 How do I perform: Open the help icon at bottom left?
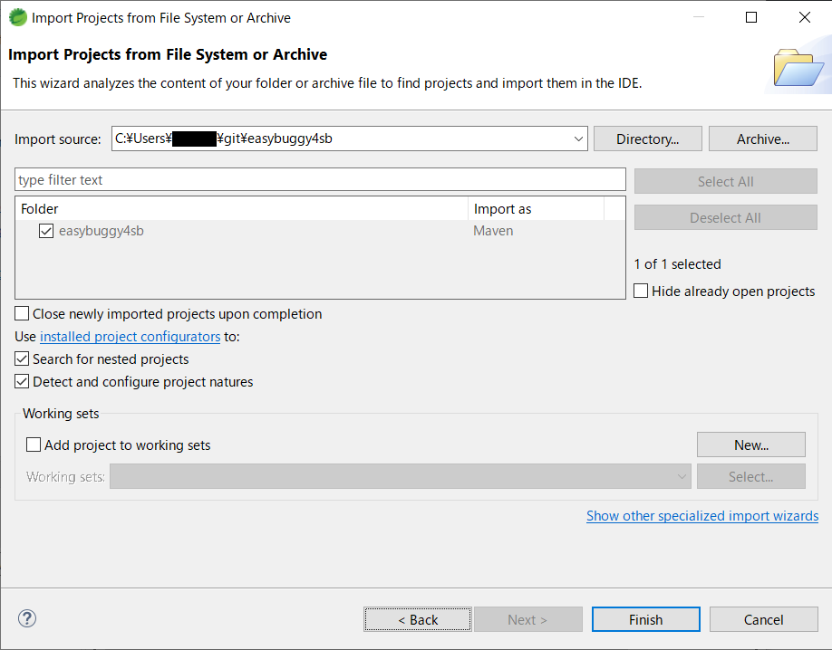[26, 618]
